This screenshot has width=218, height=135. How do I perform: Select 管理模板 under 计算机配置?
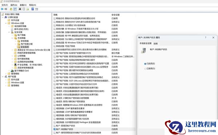[15, 74]
